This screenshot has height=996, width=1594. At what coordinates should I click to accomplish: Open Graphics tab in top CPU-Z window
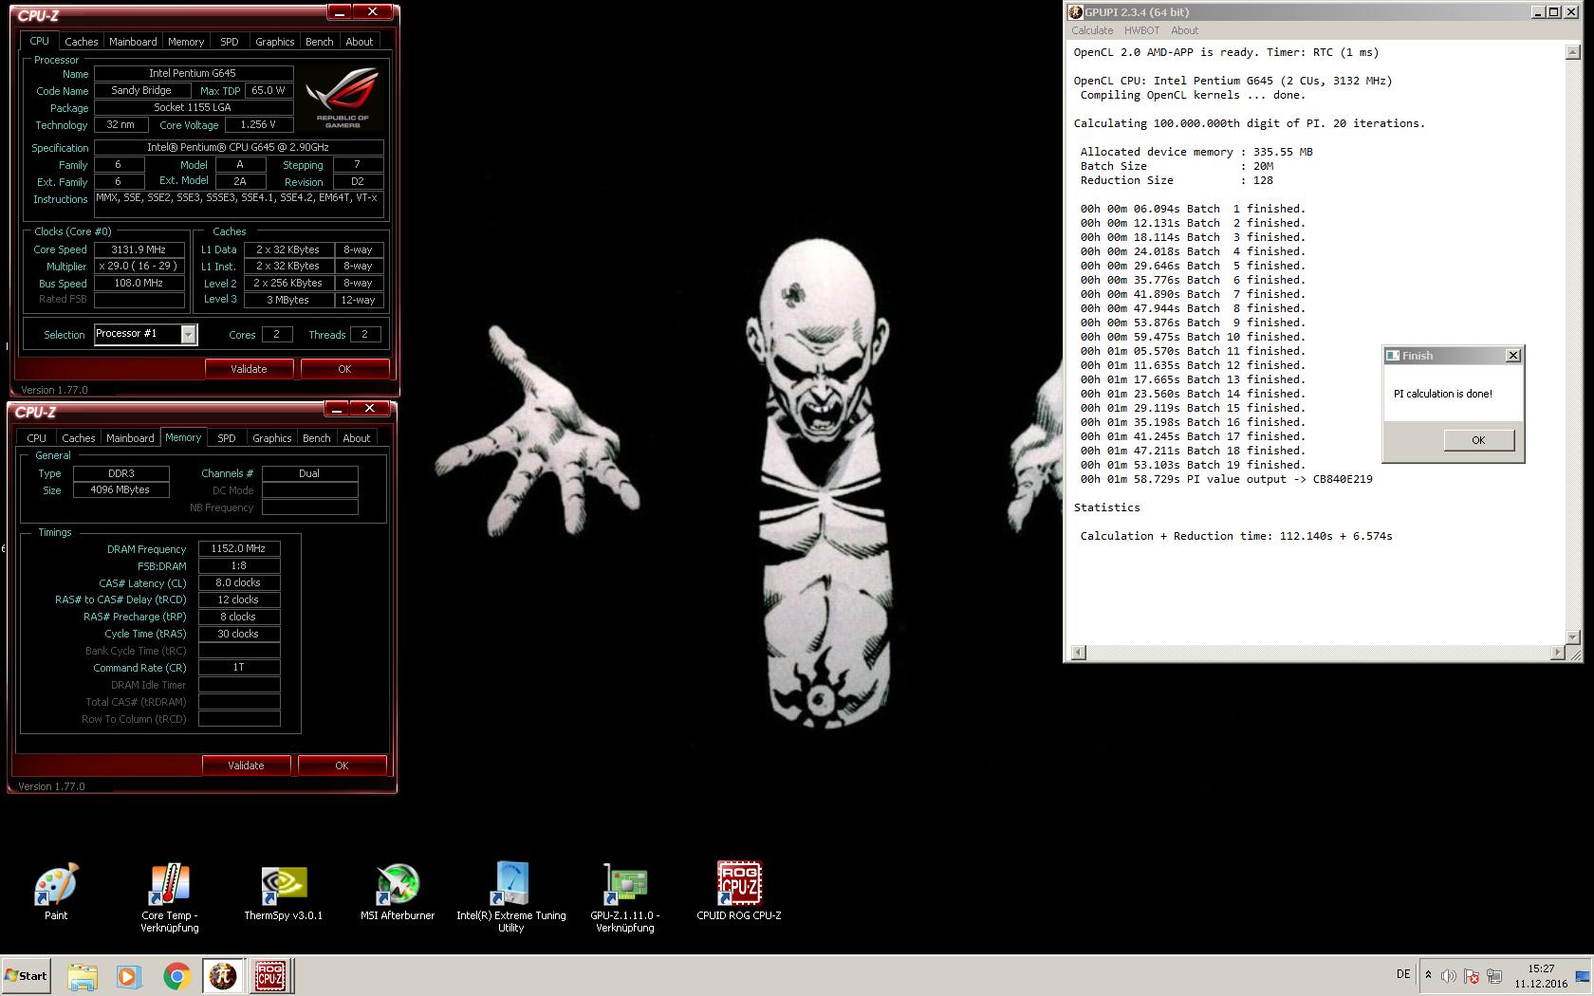(274, 42)
